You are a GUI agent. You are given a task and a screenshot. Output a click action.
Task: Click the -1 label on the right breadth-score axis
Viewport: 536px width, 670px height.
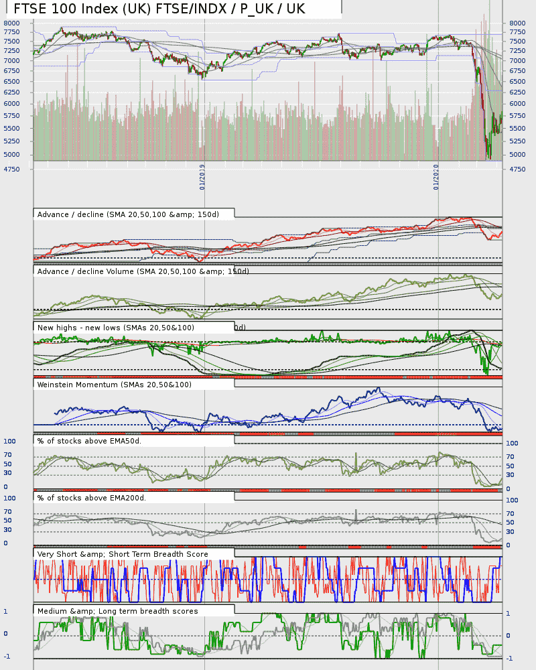[x=509, y=659]
